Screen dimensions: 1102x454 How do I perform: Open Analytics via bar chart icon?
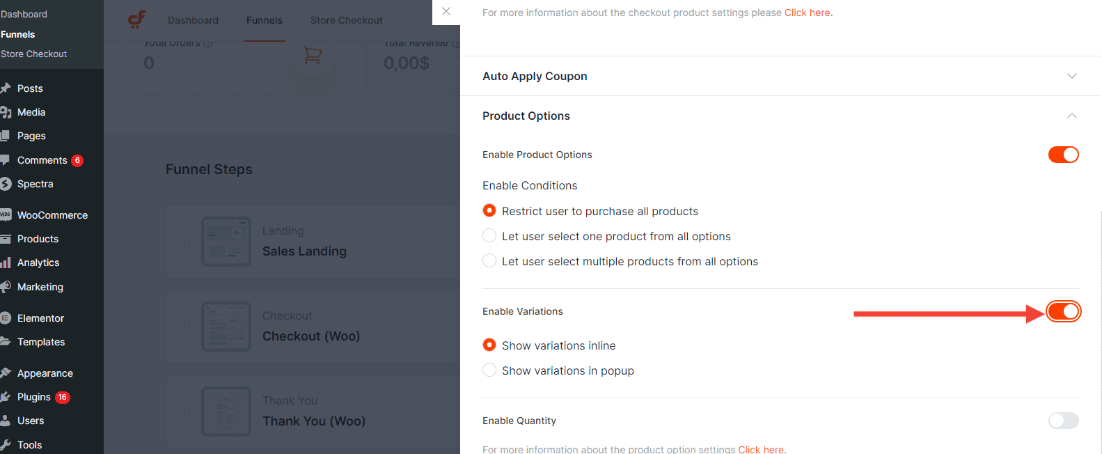[6, 263]
